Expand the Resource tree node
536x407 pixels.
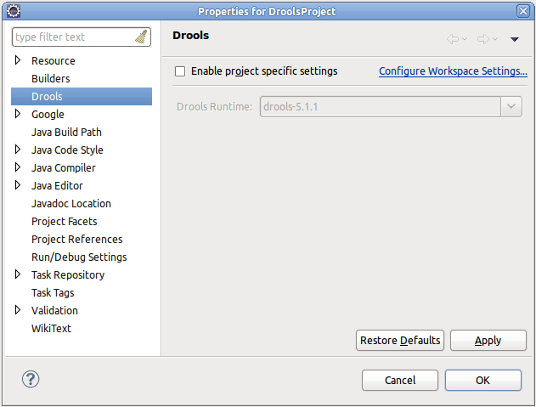coord(19,60)
